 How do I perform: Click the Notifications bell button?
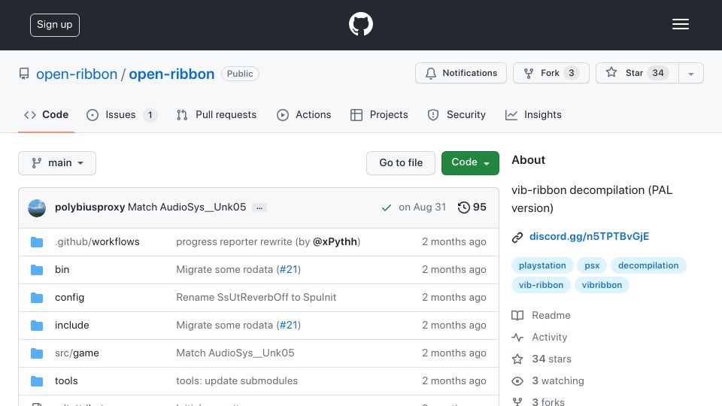pyautogui.click(x=461, y=73)
